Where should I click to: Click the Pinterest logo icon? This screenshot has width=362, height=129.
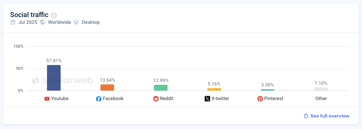[x=260, y=99]
